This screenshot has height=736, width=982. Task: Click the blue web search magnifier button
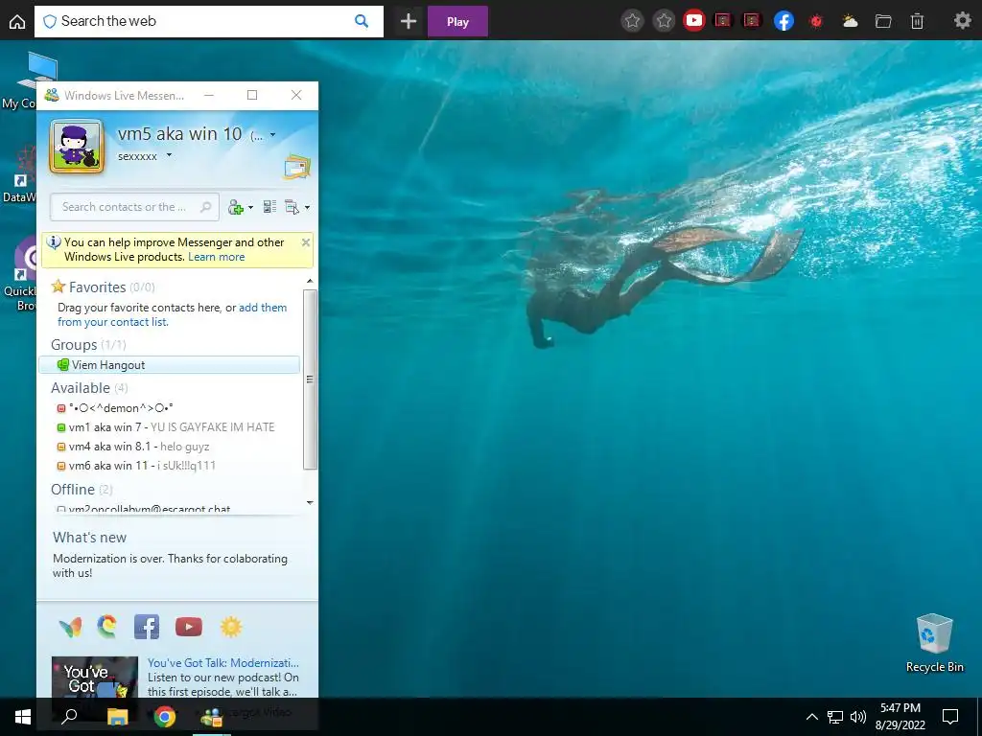tap(362, 21)
